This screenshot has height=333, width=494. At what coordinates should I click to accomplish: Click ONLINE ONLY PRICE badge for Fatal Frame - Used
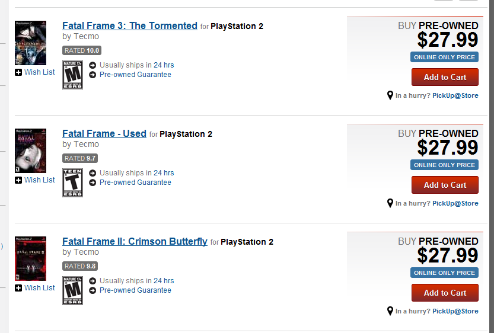coord(444,165)
